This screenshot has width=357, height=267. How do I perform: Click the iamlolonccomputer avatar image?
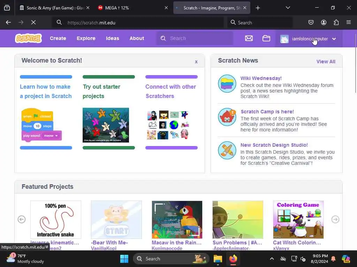284,39
